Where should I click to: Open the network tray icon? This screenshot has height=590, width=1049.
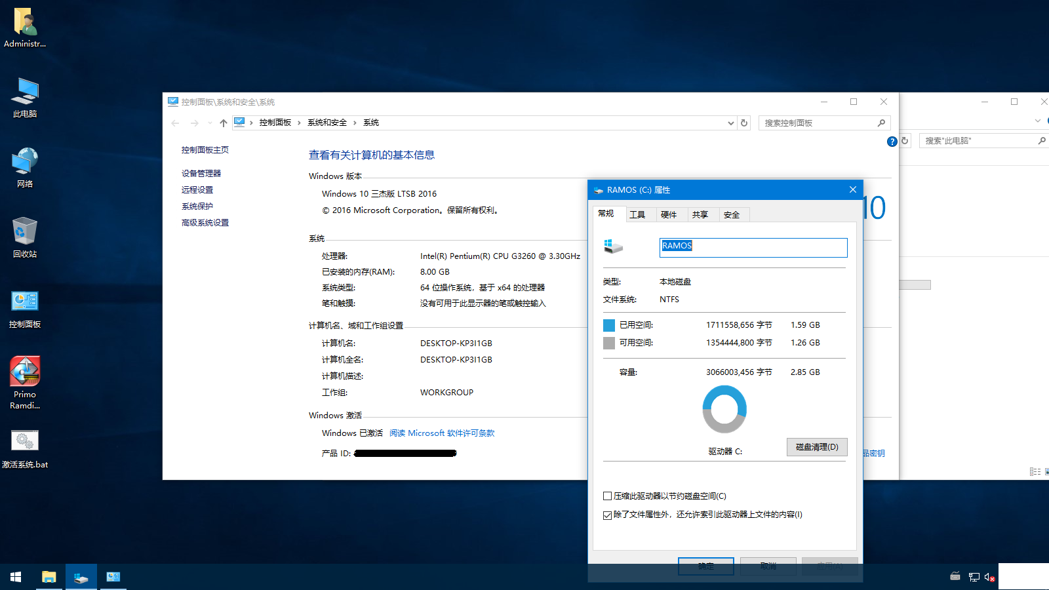tap(974, 577)
